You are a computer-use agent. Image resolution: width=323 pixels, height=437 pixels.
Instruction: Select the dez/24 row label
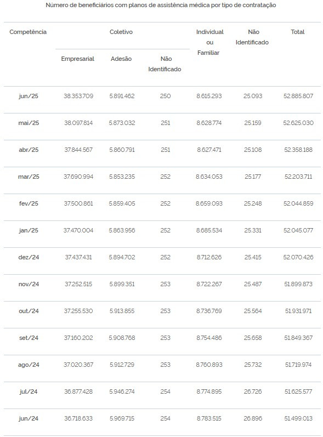point(29,257)
